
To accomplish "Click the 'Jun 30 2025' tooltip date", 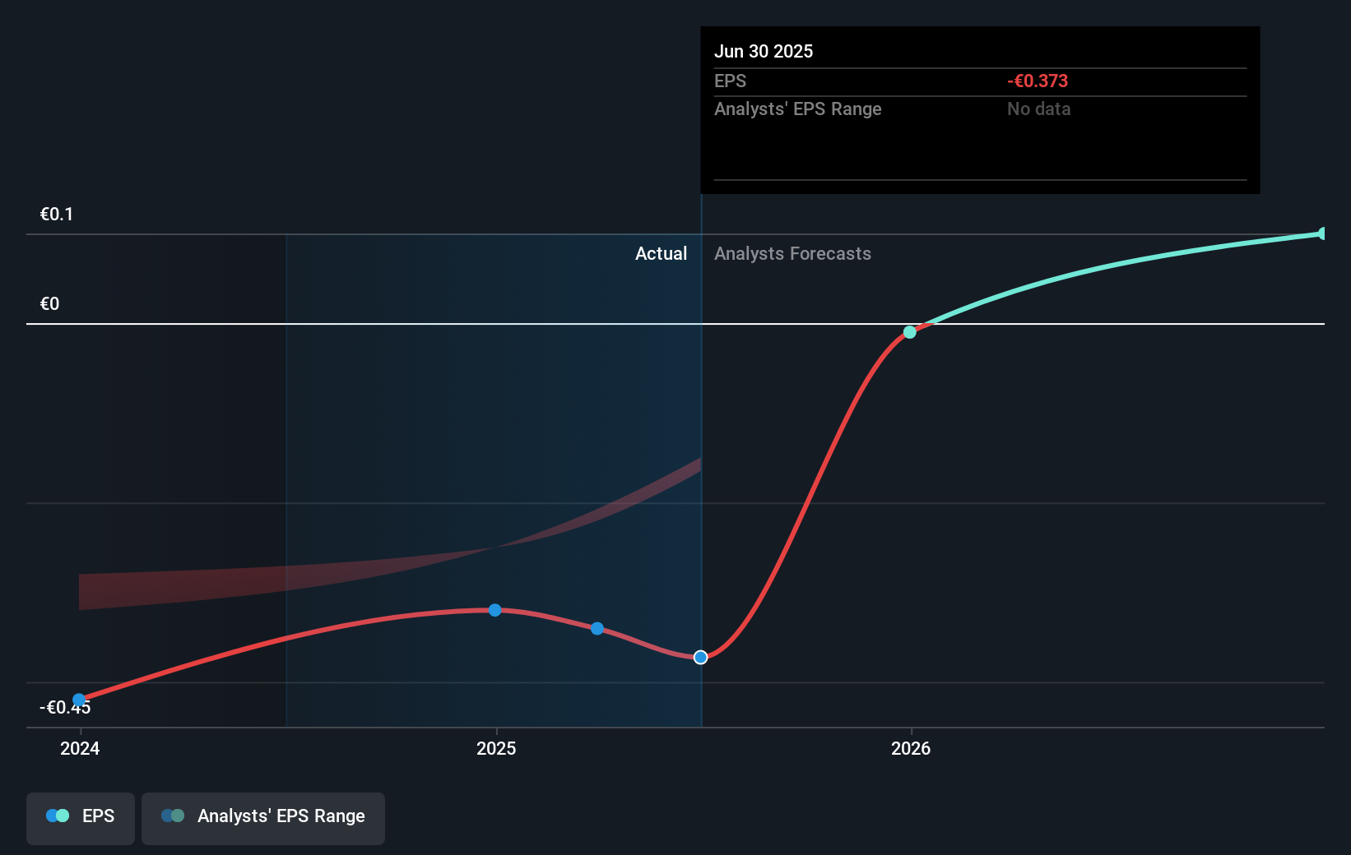I will click(764, 51).
